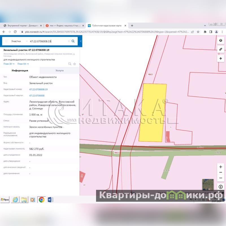Click the map zoom out button
Screen dimensions: 226x226
click(221, 178)
